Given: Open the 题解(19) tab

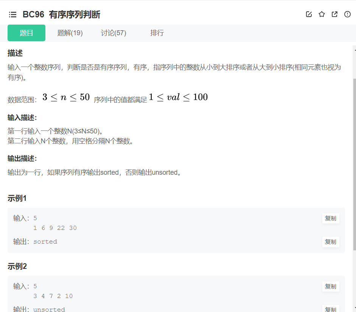Looking at the screenshot, I should (x=70, y=33).
